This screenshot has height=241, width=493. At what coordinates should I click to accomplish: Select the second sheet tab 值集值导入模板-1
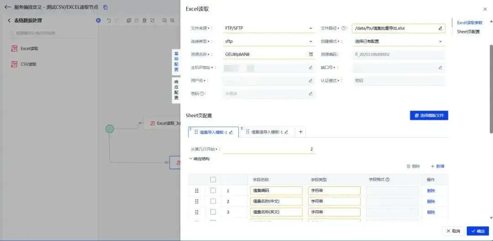(267, 132)
